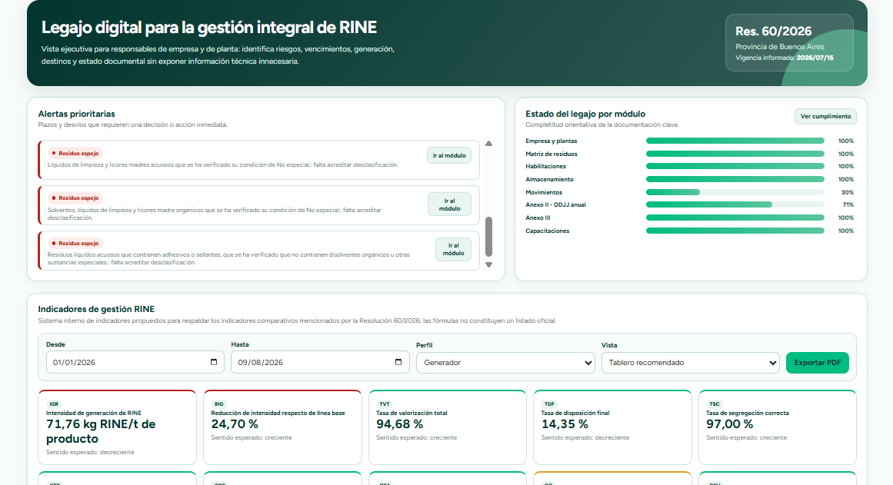This screenshot has height=485, width=893.
Task: Go to module for Líquidos de limpieza alert
Action: [x=448, y=155]
